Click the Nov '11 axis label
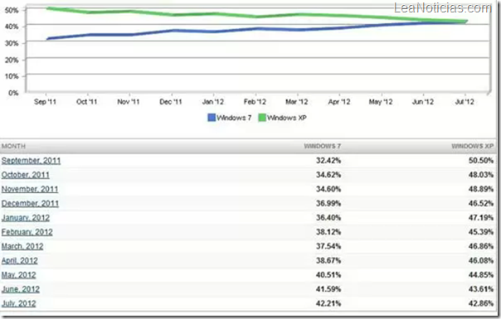 (x=129, y=102)
